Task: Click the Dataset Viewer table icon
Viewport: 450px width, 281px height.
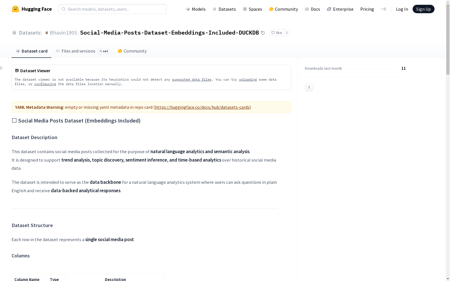Action: point(17,71)
